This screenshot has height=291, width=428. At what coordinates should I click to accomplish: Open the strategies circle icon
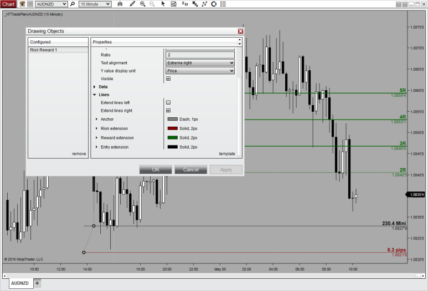(x=214, y=4)
